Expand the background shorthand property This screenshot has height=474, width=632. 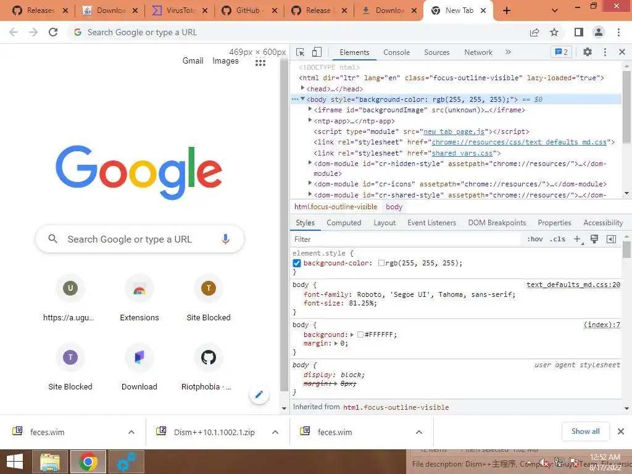[x=352, y=335]
